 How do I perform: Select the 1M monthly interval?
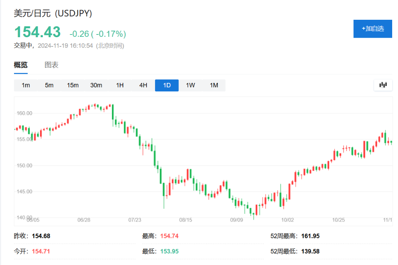coord(214,85)
